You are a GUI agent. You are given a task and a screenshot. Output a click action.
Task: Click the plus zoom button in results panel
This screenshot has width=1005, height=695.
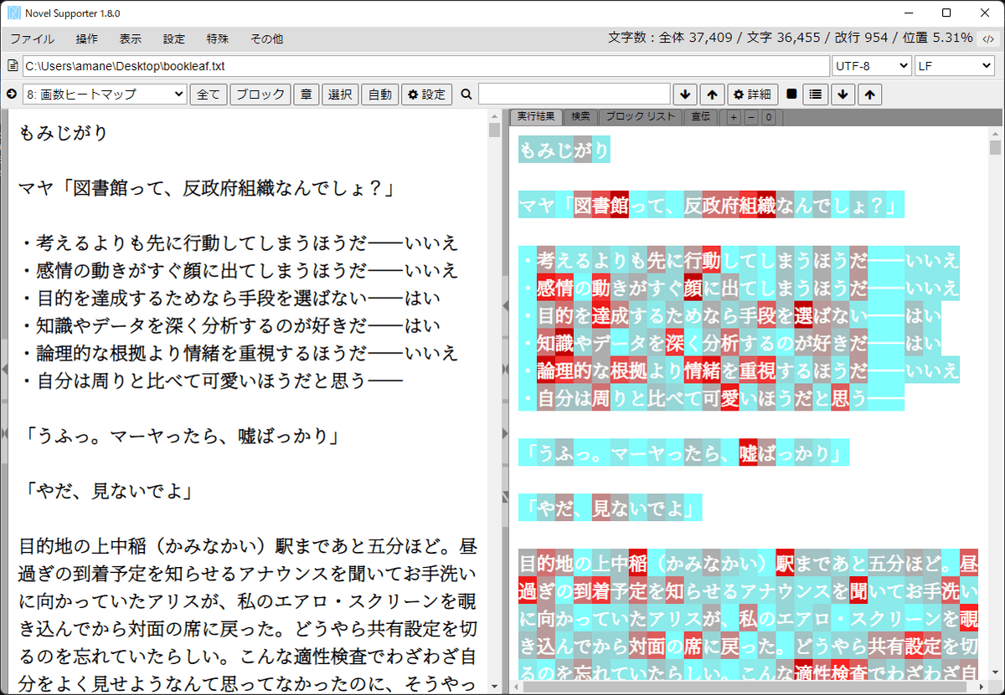[x=734, y=118]
